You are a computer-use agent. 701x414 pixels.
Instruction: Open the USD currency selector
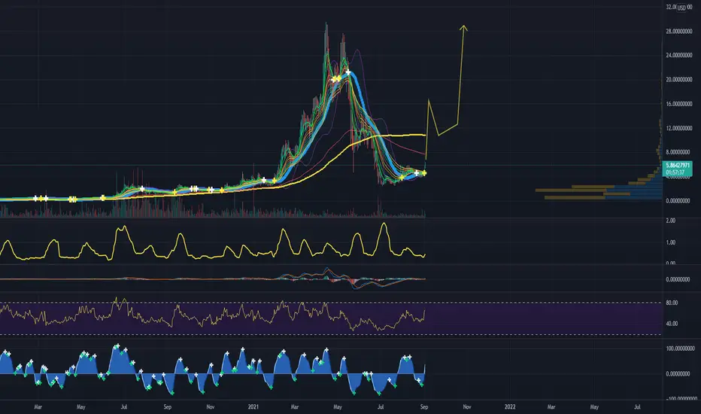[x=681, y=8]
